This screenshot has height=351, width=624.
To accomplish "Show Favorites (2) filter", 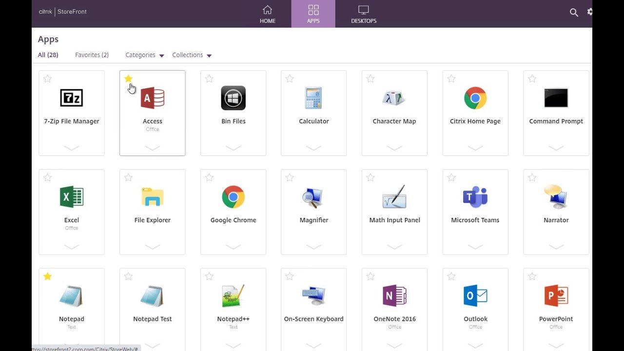I will (92, 55).
